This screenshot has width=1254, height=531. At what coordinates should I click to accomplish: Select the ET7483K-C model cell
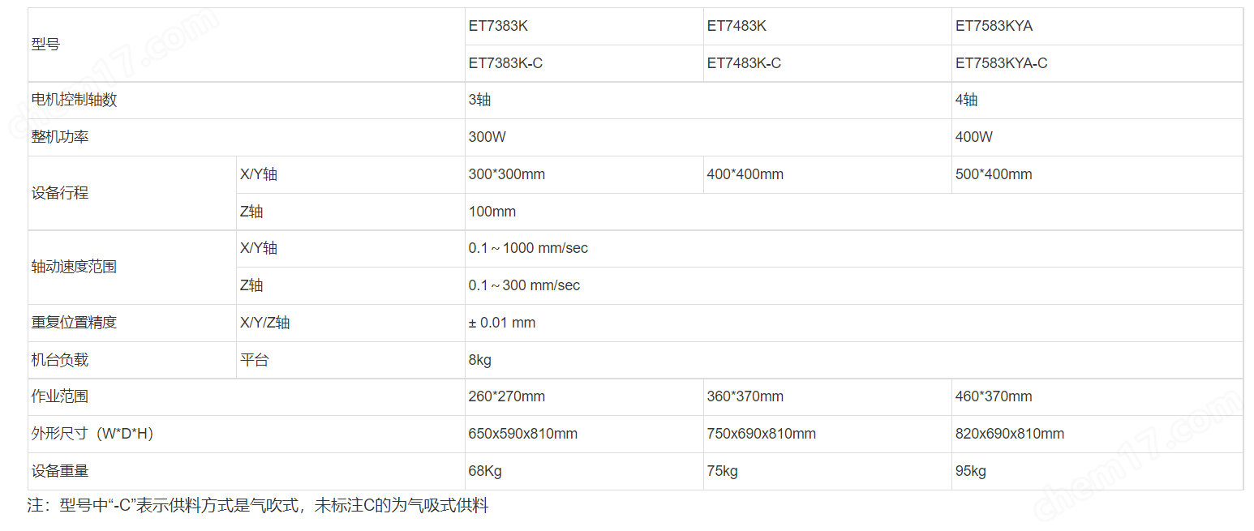(744, 63)
